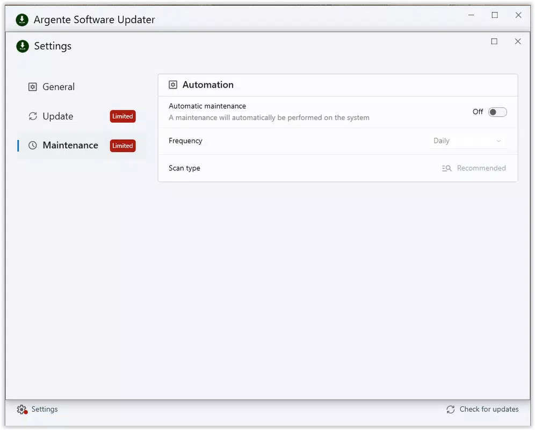535x430 pixels.
Task: Click the Frequency dropdown chevron arrow
Action: (498, 141)
